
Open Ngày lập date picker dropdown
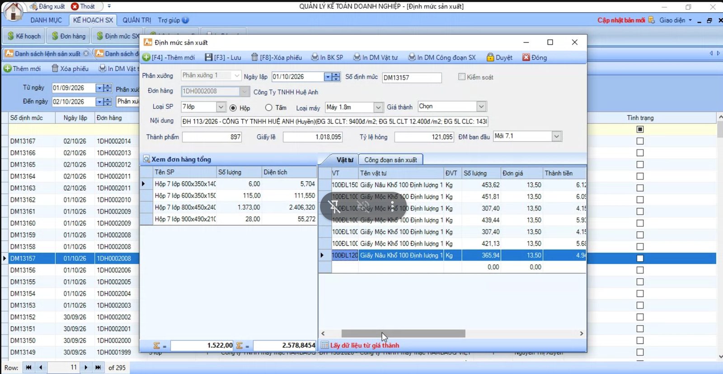(x=328, y=77)
